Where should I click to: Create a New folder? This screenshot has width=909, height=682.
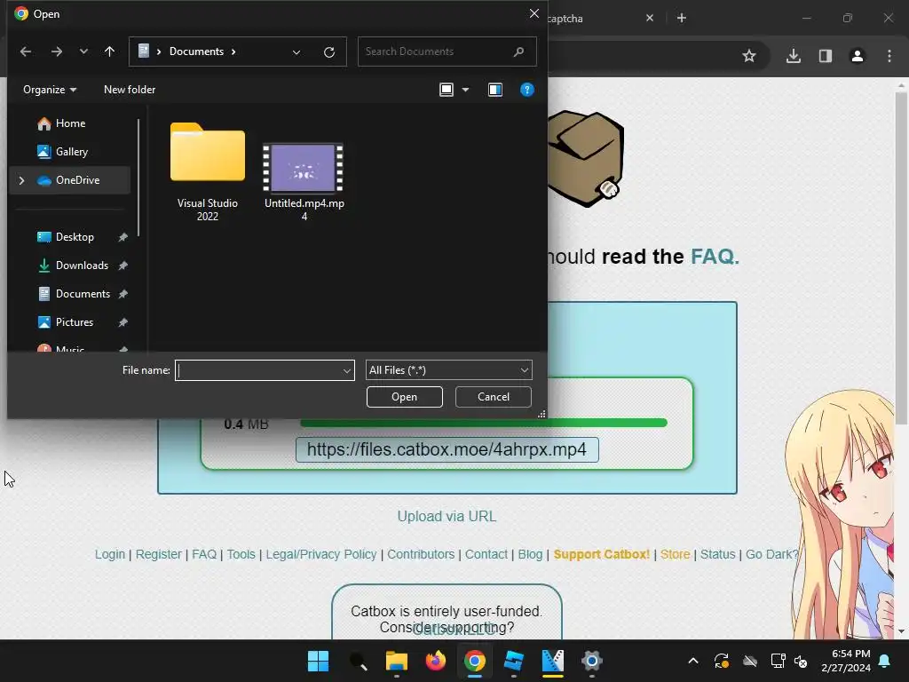tap(130, 90)
